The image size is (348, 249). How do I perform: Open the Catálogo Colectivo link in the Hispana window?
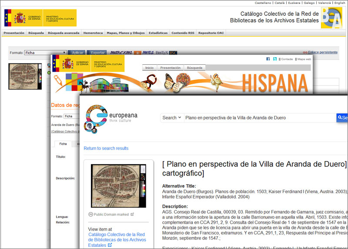click(x=65, y=131)
